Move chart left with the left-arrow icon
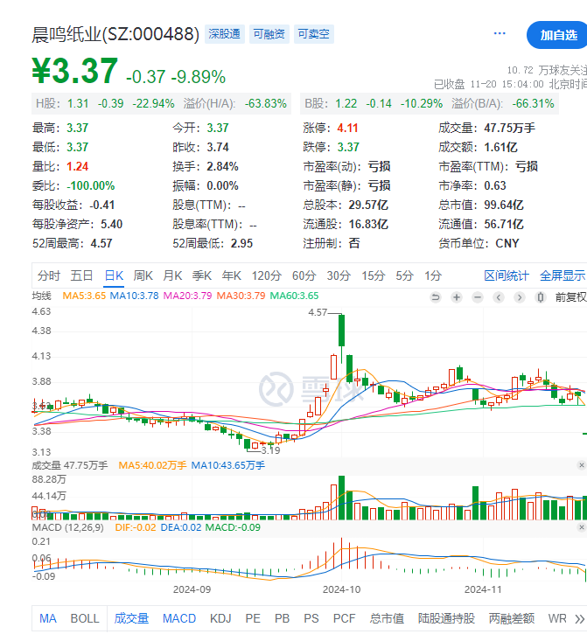Image resolution: width=587 pixels, height=641 pixels. pos(499,297)
